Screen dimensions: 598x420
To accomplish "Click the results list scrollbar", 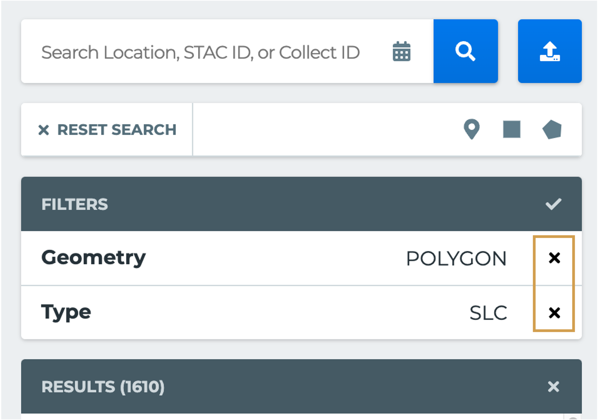I will coord(573,417).
